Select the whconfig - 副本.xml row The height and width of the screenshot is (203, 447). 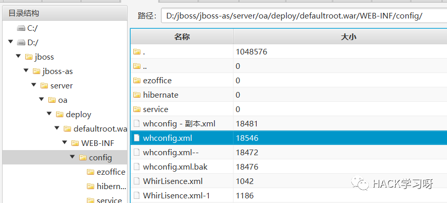(289, 124)
